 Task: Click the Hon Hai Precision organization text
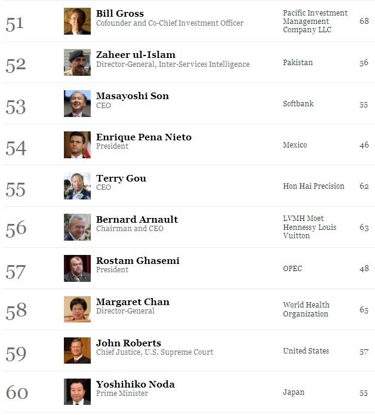[313, 186]
